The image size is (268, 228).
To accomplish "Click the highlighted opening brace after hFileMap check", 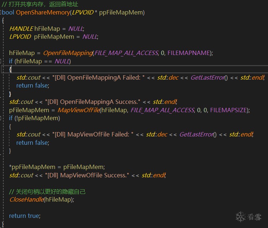I will point(10,69).
